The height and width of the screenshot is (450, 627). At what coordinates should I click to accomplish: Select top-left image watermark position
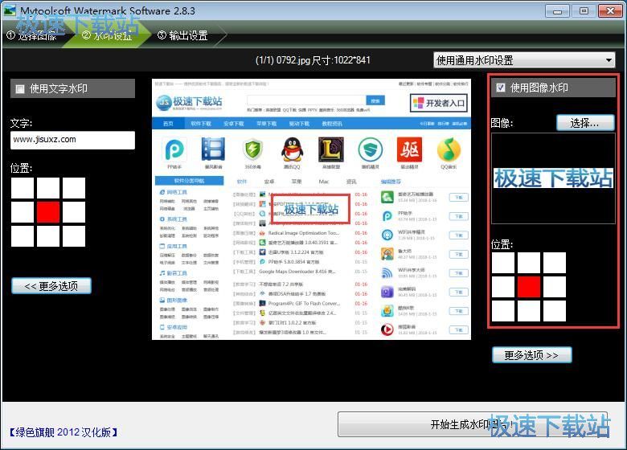pos(503,263)
